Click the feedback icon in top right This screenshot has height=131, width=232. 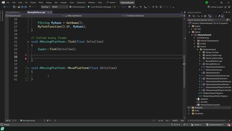pyautogui.click(x=229, y=7)
